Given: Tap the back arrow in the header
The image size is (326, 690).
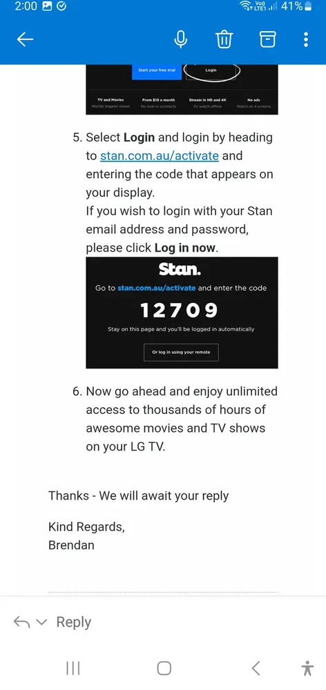Looking at the screenshot, I should [25, 39].
